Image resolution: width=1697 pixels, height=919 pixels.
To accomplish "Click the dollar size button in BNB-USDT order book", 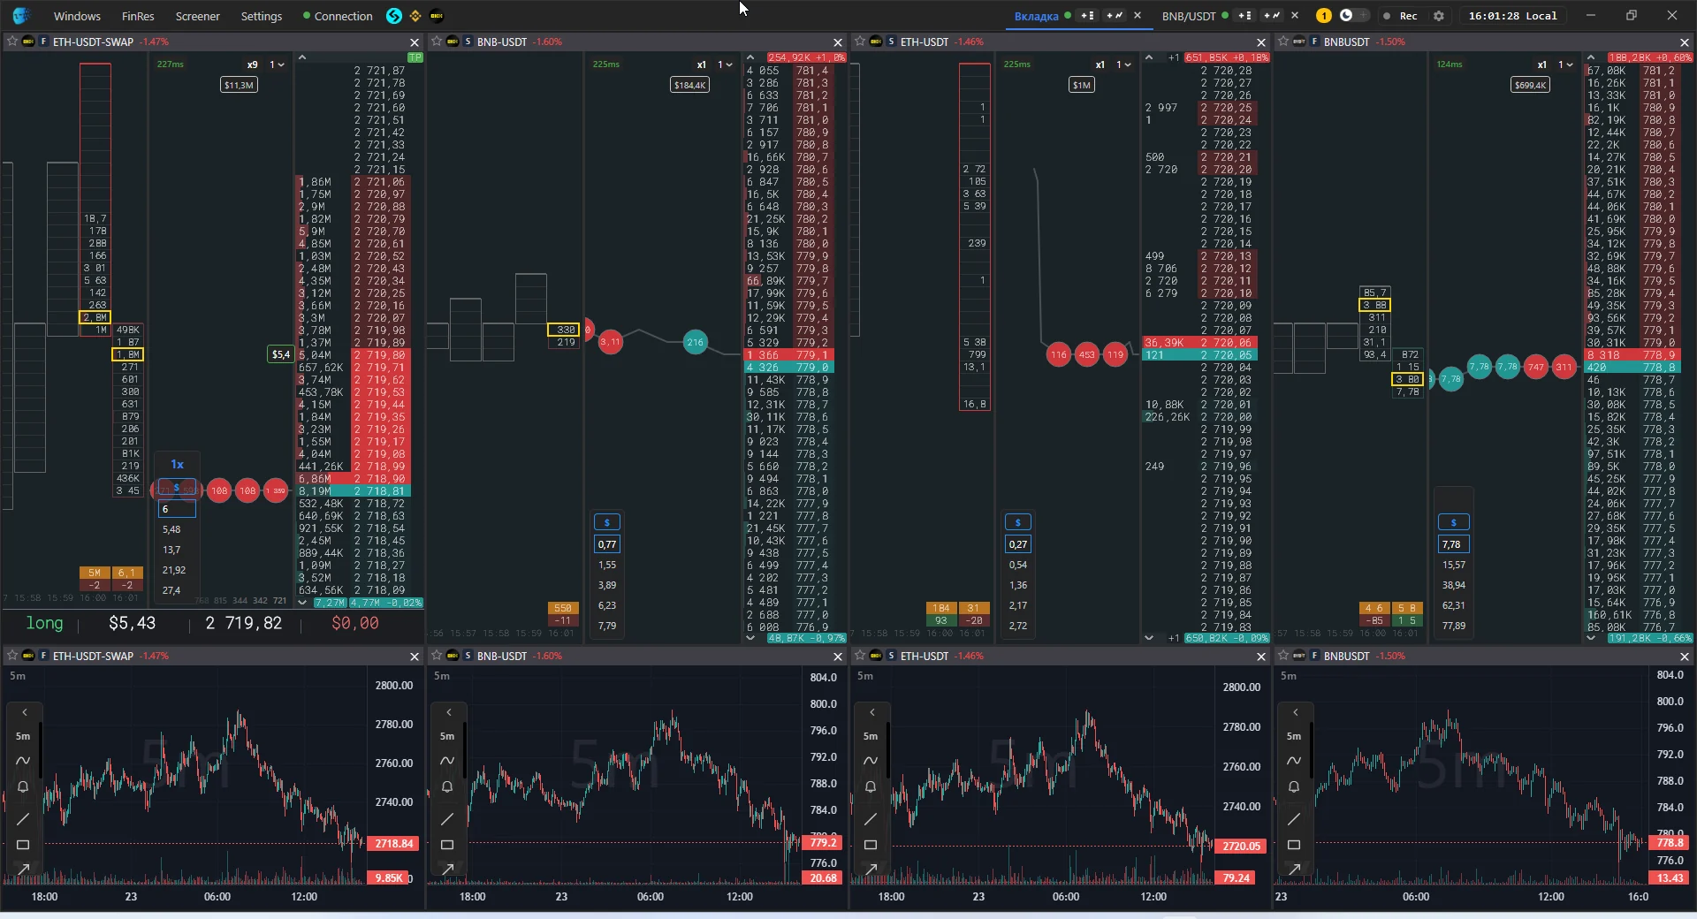I will pos(607,522).
